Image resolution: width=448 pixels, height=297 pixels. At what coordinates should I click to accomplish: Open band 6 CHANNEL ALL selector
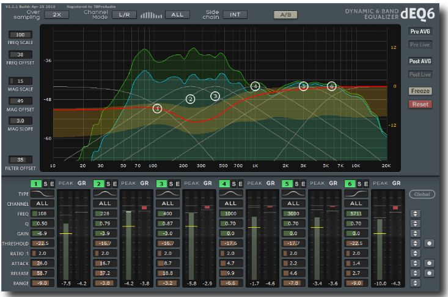pyautogui.click(x=356, y=204)
